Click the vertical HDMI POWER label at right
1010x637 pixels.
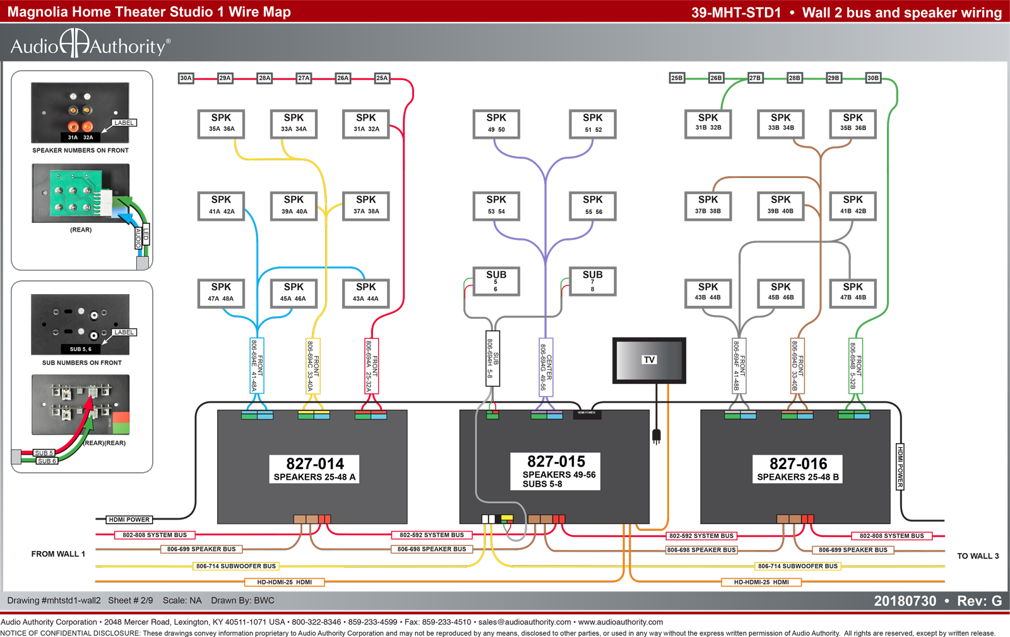900,467
